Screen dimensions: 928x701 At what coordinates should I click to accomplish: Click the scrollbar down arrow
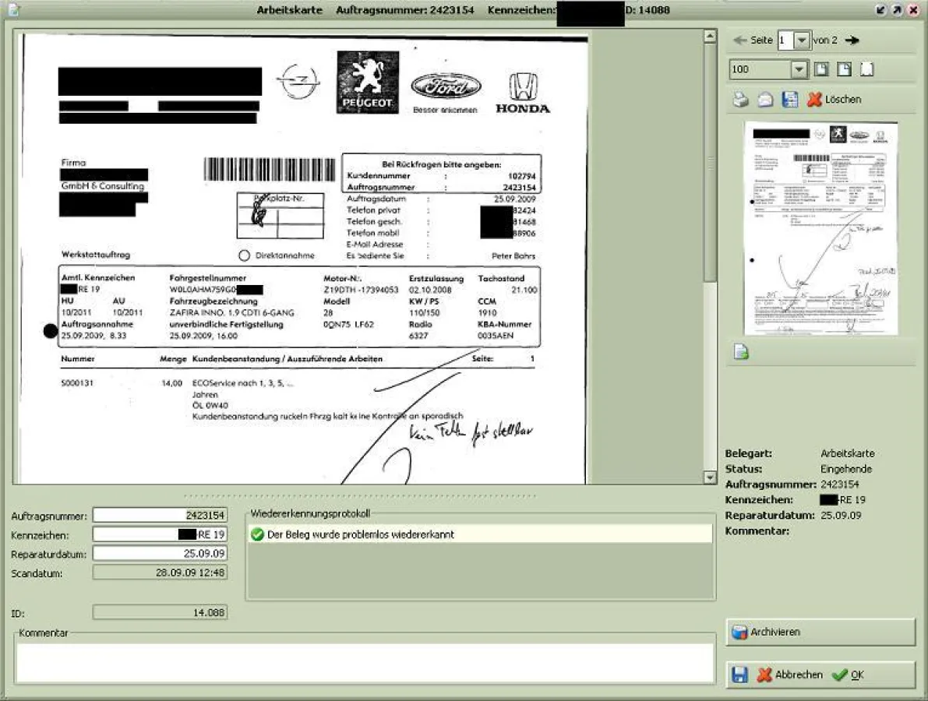(710, 477)
